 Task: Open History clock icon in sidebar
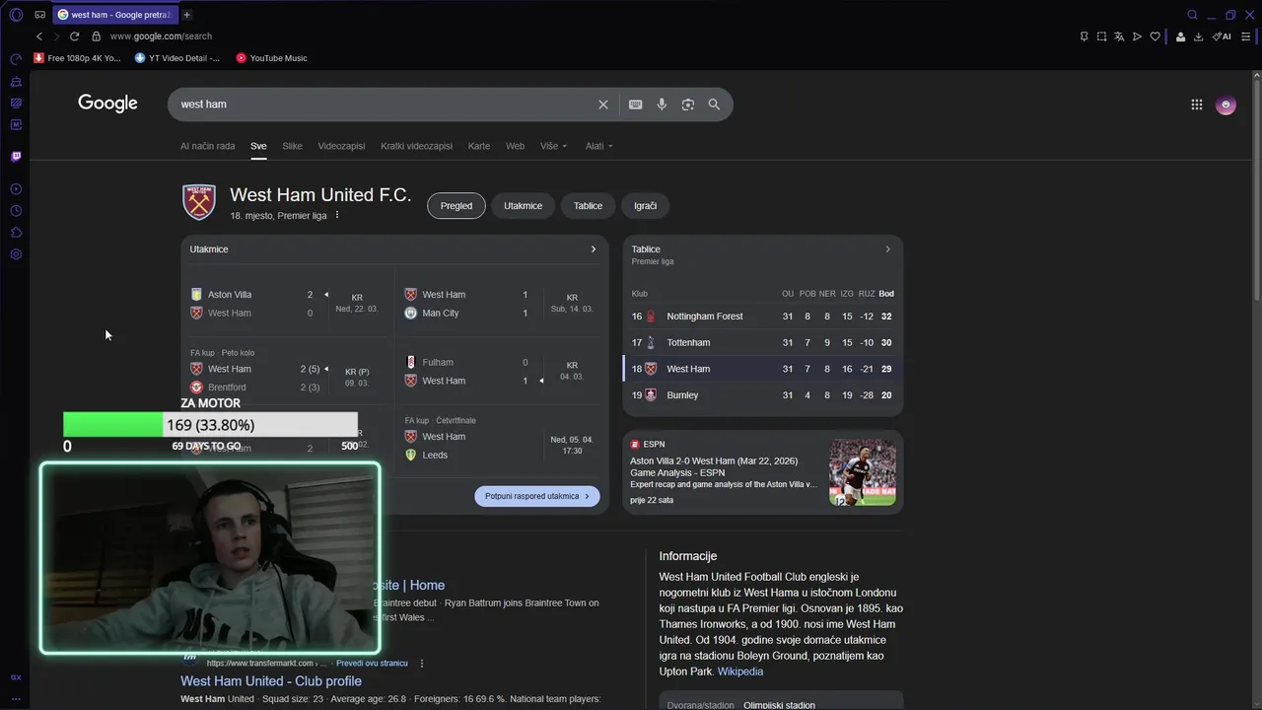(x=16, y=211)
